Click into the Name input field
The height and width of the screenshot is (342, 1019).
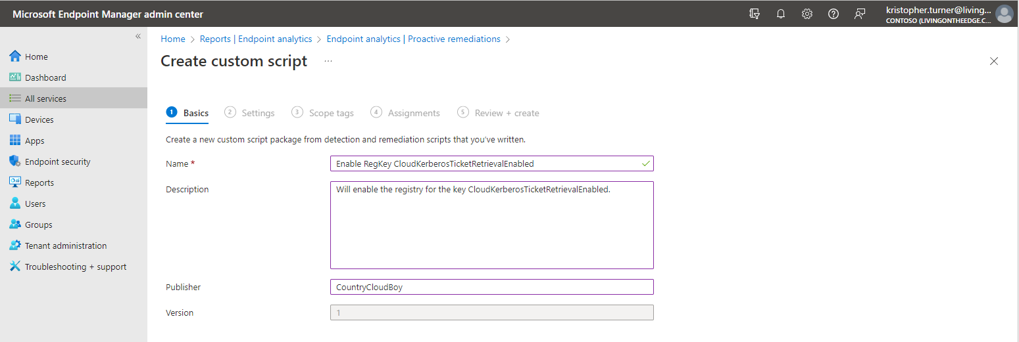(x=487, y=163)
